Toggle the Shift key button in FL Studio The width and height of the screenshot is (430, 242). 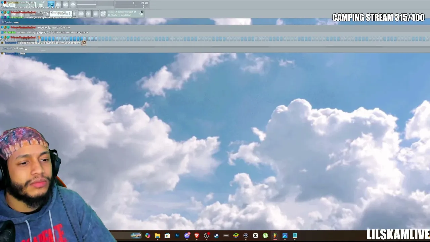[x=81, y=14]
